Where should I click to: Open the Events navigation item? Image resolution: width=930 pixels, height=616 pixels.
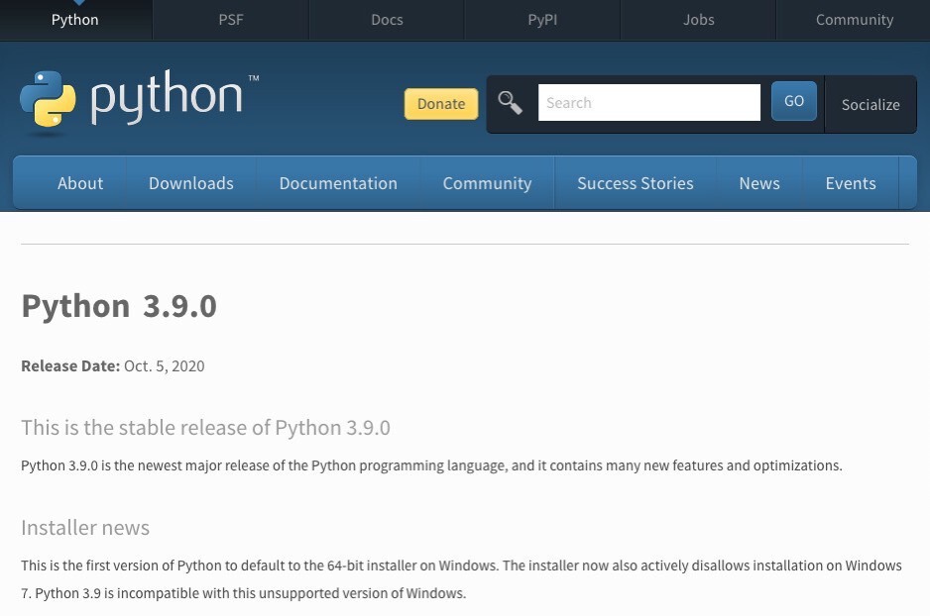click(850, 183)
